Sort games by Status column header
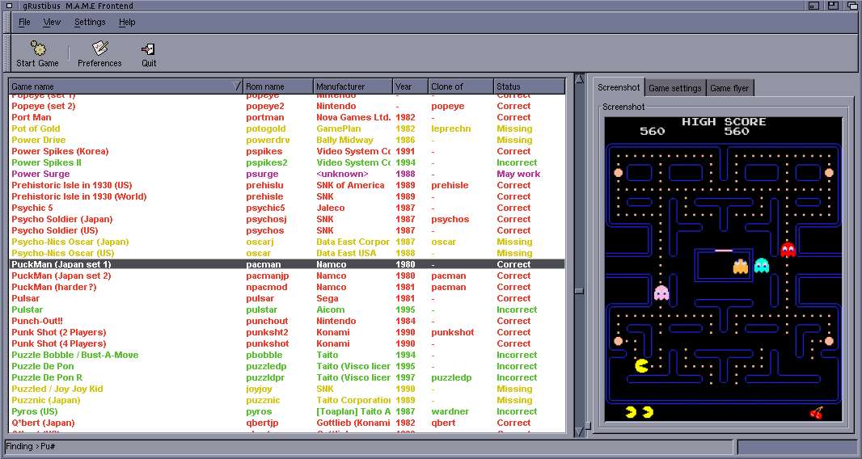 coord(529,86)
